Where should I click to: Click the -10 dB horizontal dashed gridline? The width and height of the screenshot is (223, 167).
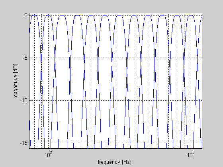point(115,100)
